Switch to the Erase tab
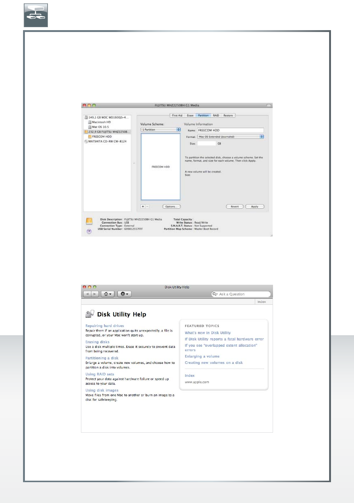Viewport: 354px width, 503px height. point(190,115)
